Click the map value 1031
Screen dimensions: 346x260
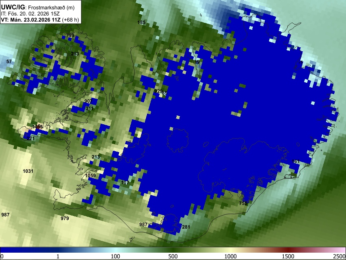(x=28, y=171)
